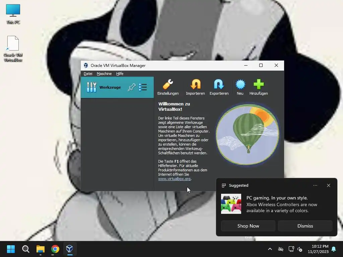343x257 pixels.
Task: Select the Werkzeuge entry in sidebar
Action: pos(117,87)
